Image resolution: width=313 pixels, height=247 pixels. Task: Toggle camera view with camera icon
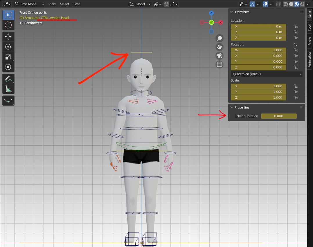tap(220, 56)
